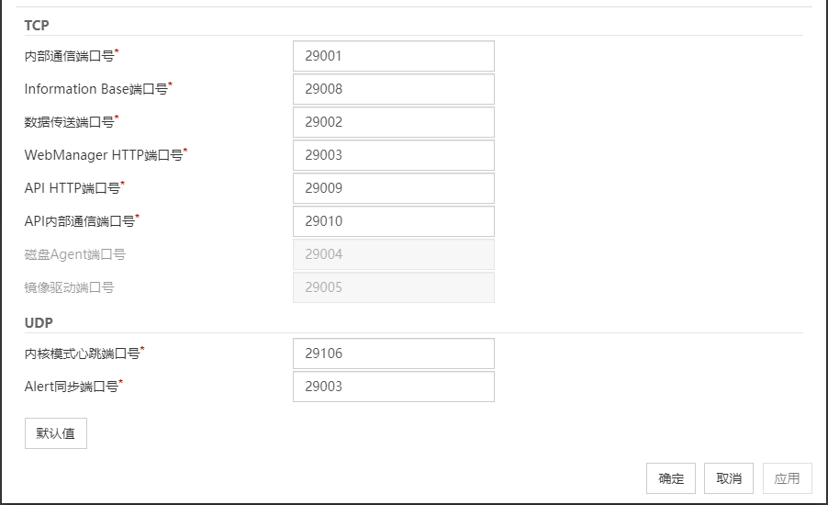Confirm with the 确定 button
Image resolution: width=828 pixels, height=505 pixels.
671,478
